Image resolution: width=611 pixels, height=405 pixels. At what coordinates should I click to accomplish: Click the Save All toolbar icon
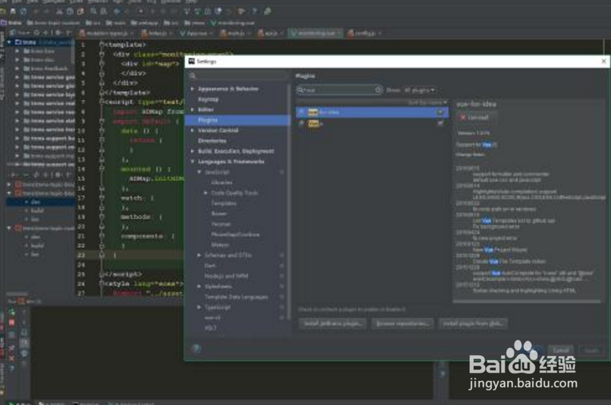tap(13, 11)
